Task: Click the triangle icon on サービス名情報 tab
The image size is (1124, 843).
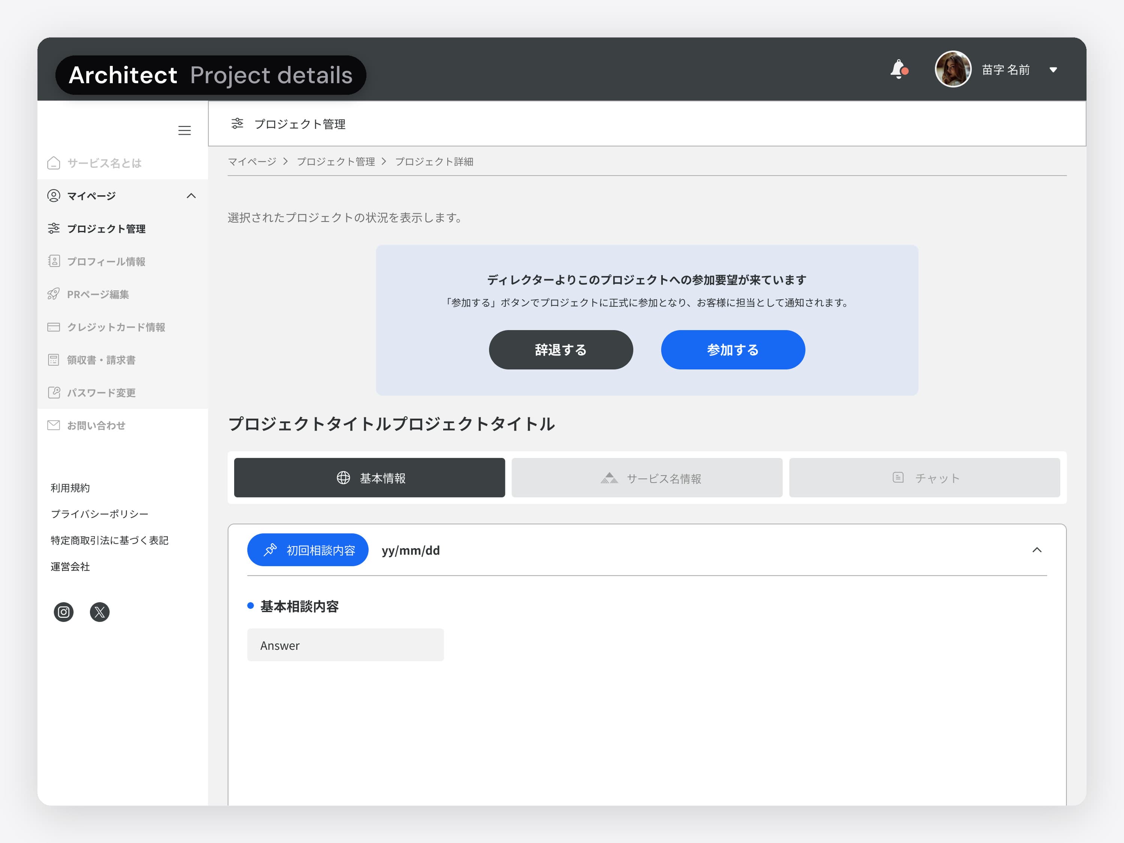Action: pos(609,478)
